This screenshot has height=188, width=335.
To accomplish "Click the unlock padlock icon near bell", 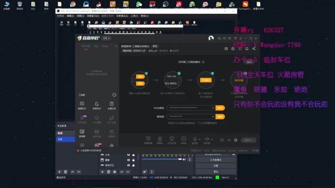I will [x=233, y=48].
